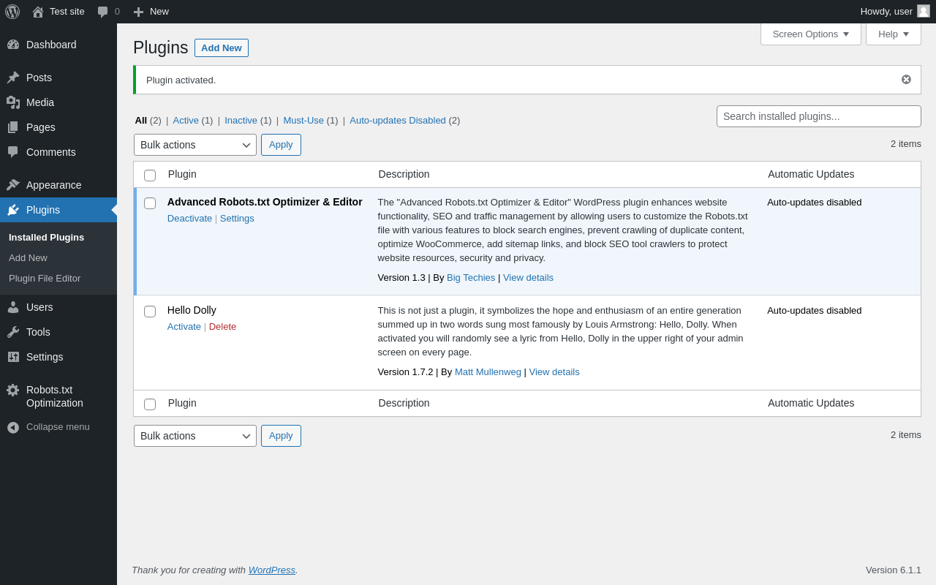Screen dimensions: 936x585
Task: Click the Dashboard gauge icon
Action: (x=13, y=45)
